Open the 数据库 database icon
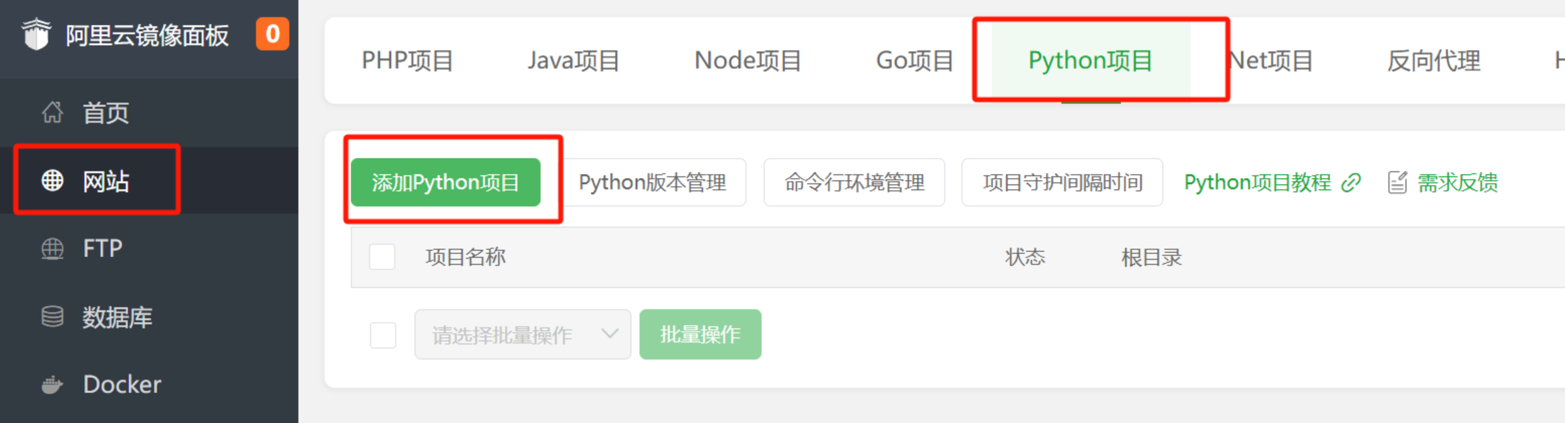The width and height of the screenshot is (1565, 423). click(x=52, y=316)
